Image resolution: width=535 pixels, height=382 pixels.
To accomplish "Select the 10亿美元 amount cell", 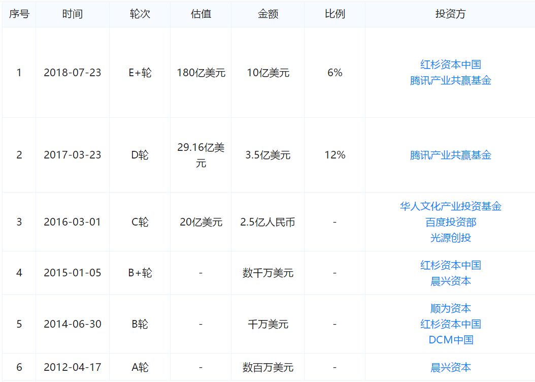I will pyautogui.click(x=268, y=73).
